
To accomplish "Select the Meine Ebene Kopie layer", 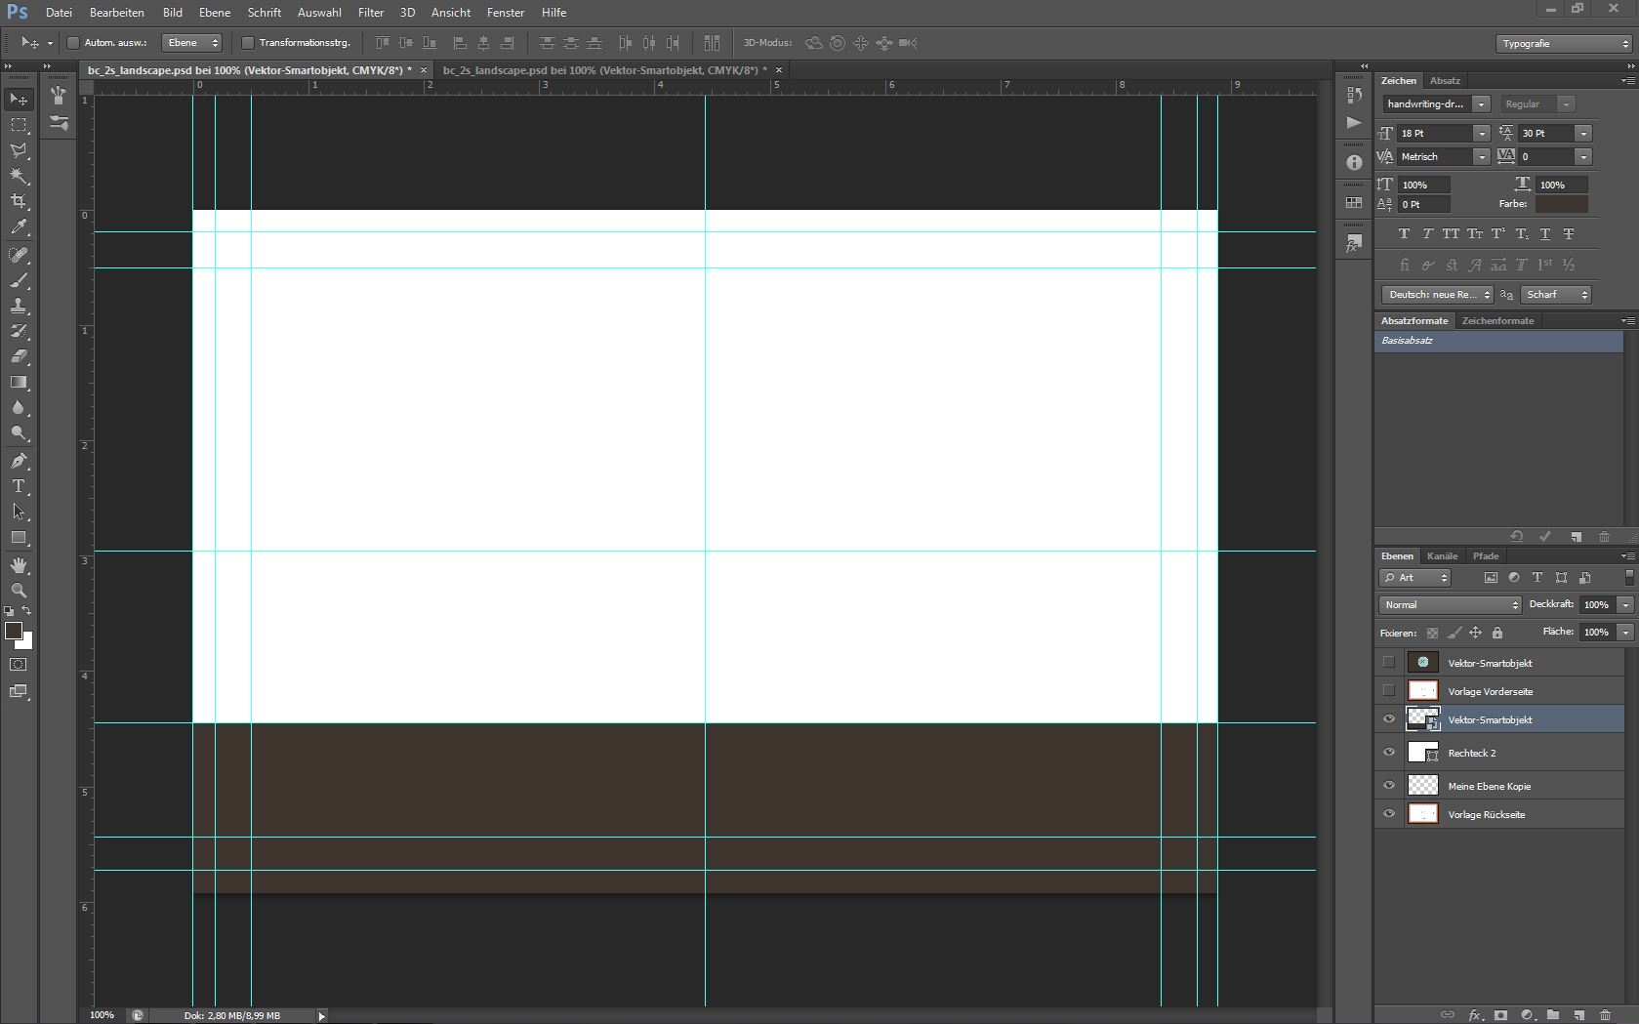I will point(1489,786).
